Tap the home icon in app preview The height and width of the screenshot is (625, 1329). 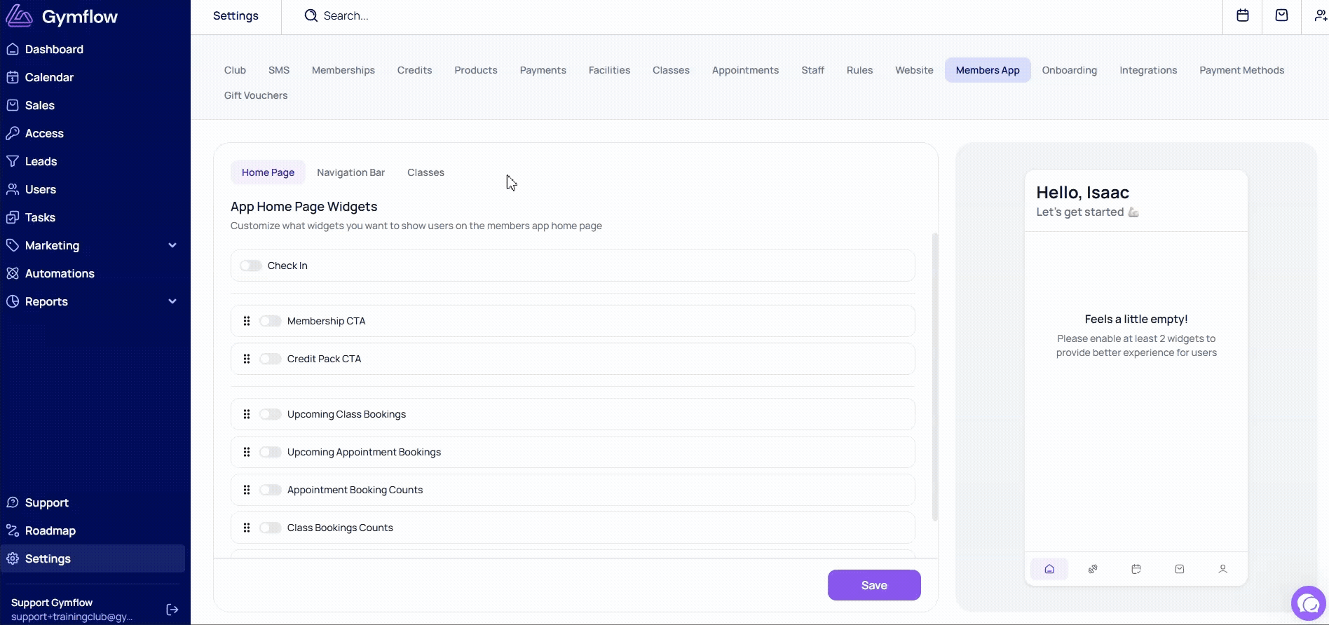(x=1049, y=569)
